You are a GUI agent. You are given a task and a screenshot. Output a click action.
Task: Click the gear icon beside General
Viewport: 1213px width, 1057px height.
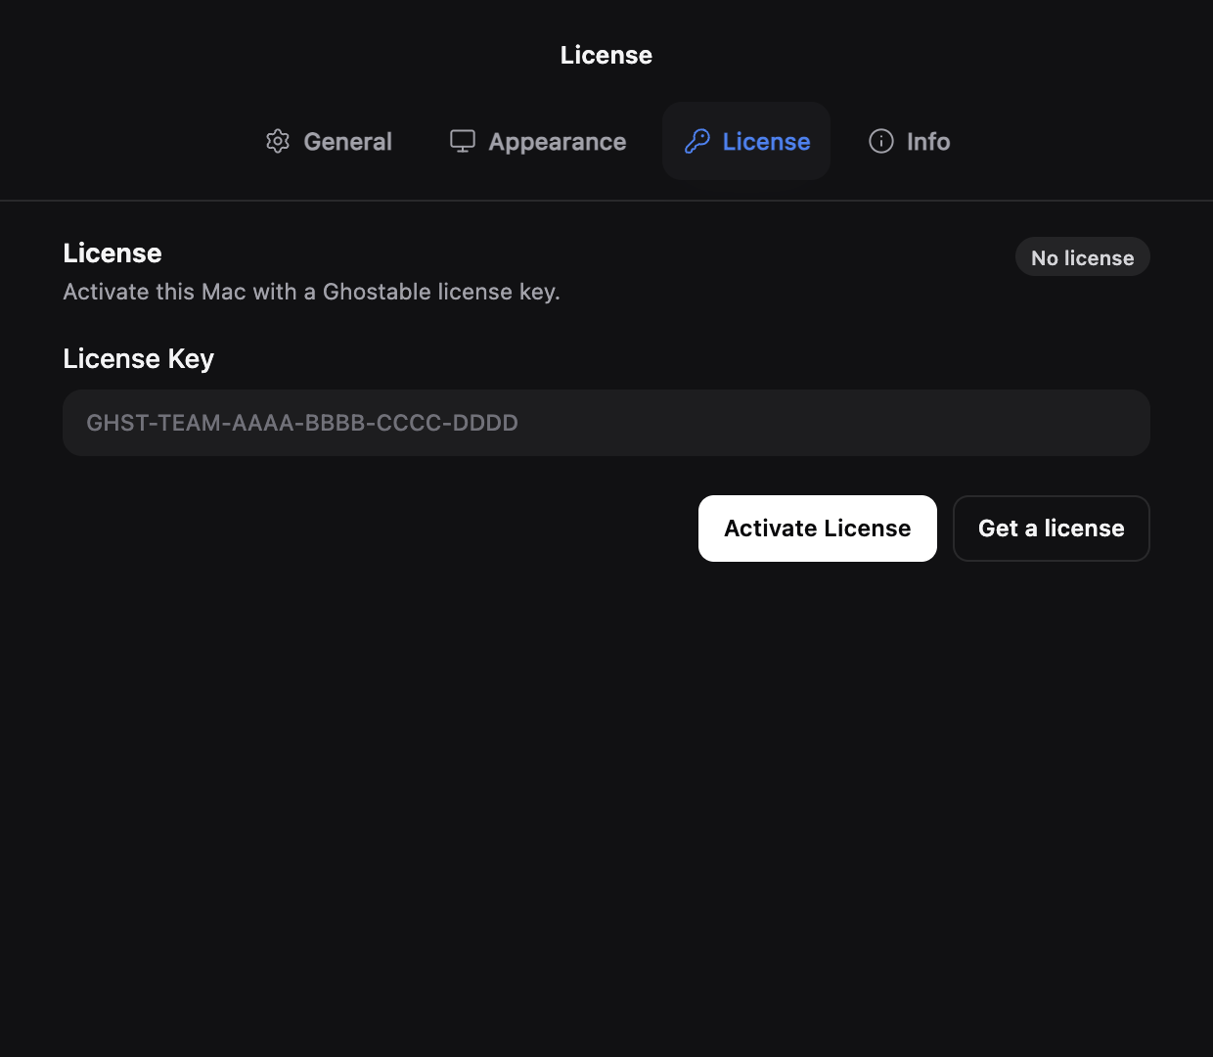click(x=278, y=141)
